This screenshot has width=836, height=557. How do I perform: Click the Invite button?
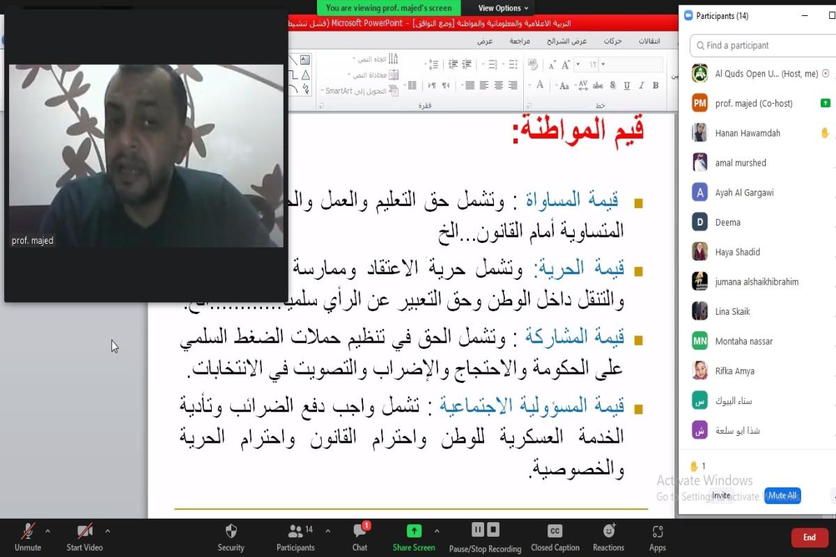721,496
